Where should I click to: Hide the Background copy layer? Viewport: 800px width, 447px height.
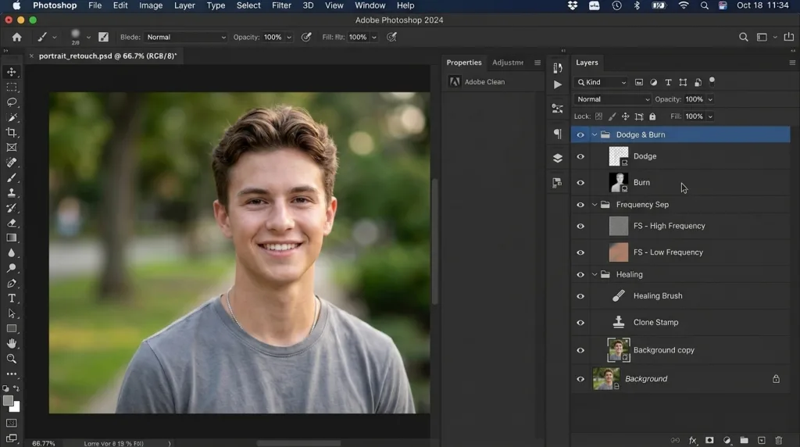point(580,351)
